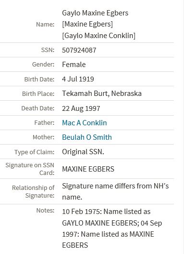Screen dimensions: 184x254
Task: Click the Notes entry starting 10 Feb 1975
Action: [x=112, y=228]
